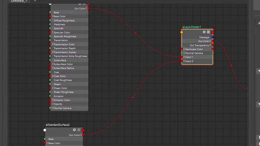Image resolution: width=260 pixels, height=146 pixels.
Task: Expand Out Color on aiStandardSurface2 node
Action: pos(81,135)
